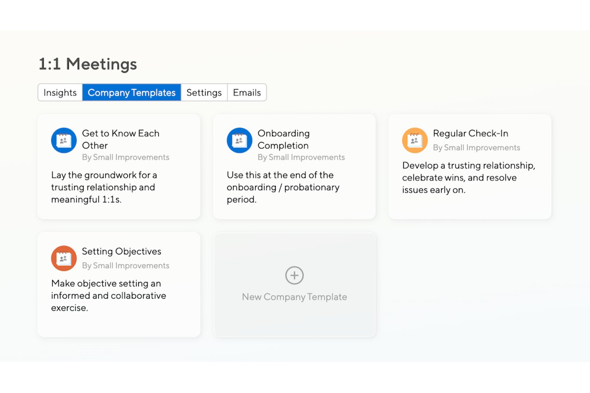Click the New Company Template label
Image resolution: width=590 pixels, height=393 pixels.
[295, 297]
